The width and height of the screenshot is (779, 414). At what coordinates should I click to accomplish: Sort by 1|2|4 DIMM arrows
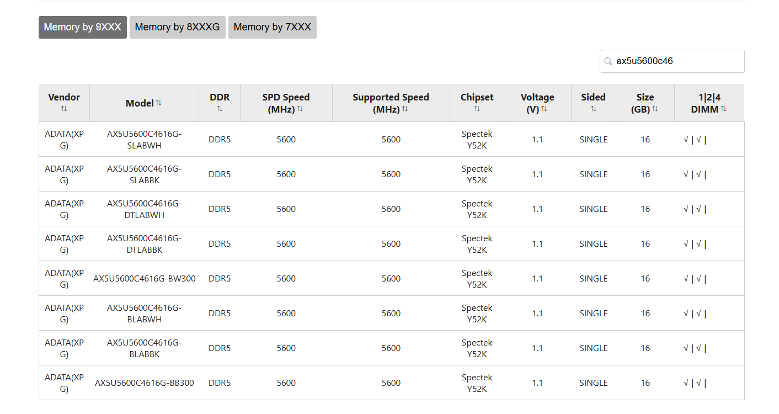[x=723, y=109]
